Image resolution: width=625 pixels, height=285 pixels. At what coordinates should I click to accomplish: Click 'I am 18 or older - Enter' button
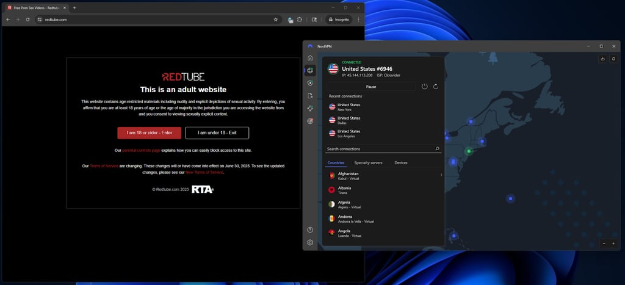150,132
